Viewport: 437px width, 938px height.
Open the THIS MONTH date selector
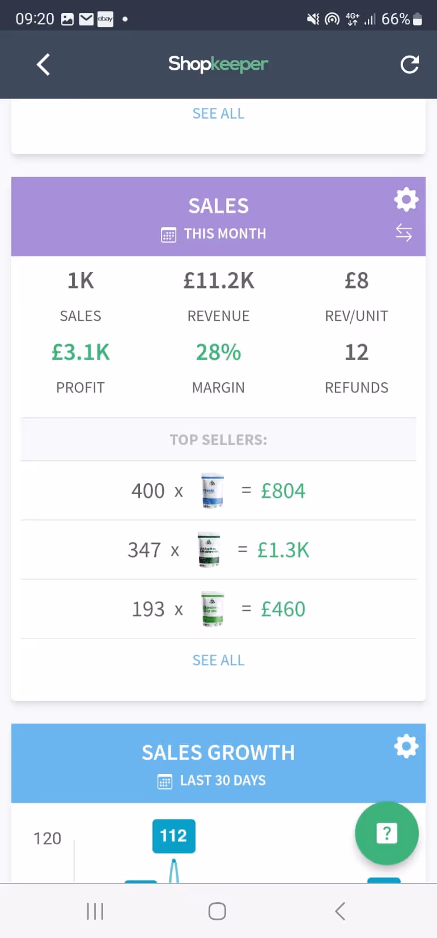[x=225, y=234]
